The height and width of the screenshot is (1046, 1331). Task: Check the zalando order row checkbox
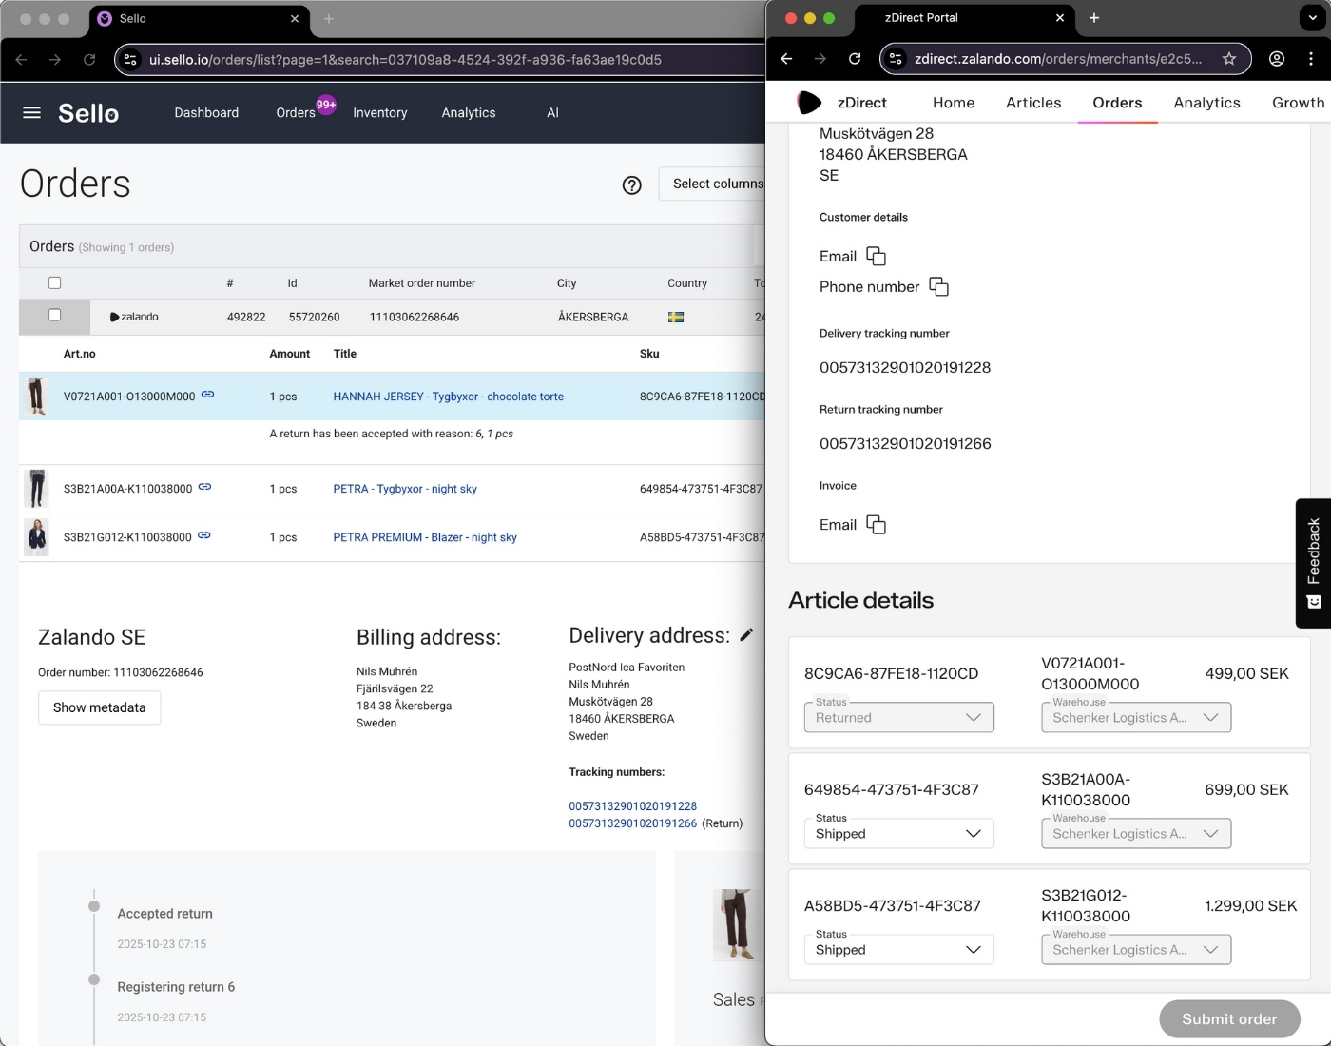coord(54,315)
